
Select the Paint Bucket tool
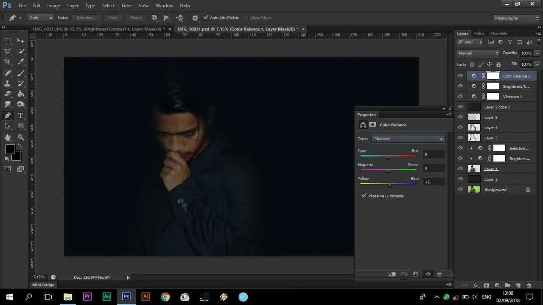20,94
